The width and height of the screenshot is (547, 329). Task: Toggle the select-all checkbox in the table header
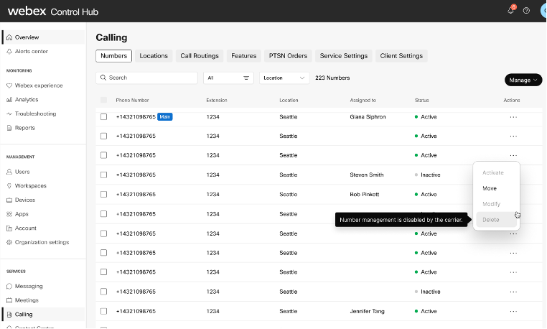tap(104, 100)
